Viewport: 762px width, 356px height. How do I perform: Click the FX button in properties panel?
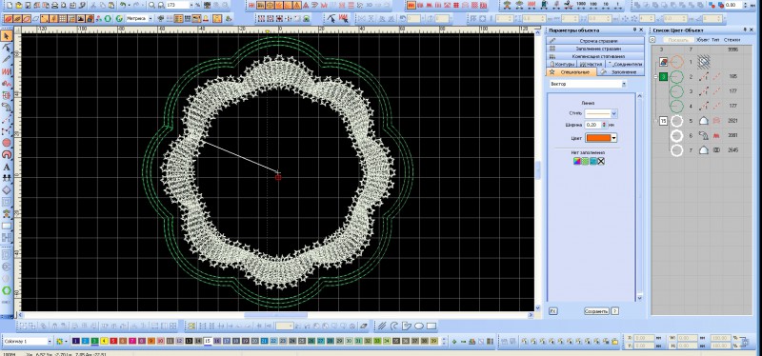tap(553, 311)
